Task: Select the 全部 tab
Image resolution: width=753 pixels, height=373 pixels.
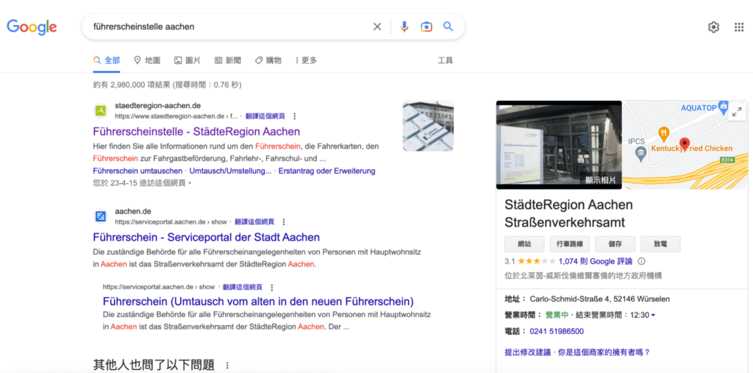Action: [107, 60]
